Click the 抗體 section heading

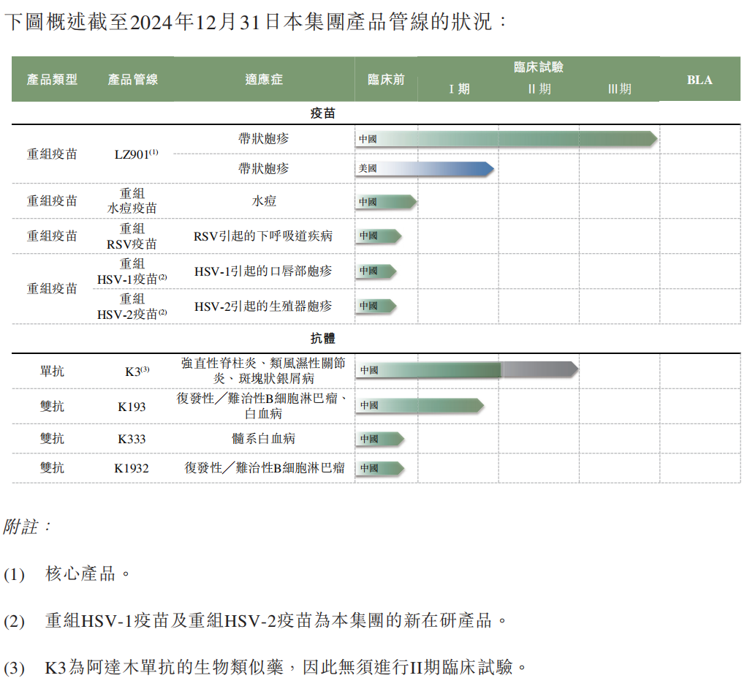tap(322, 339)
